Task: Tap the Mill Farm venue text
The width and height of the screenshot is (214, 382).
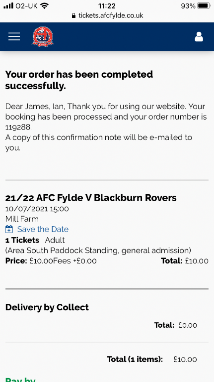Action: (x=22, y=219)
